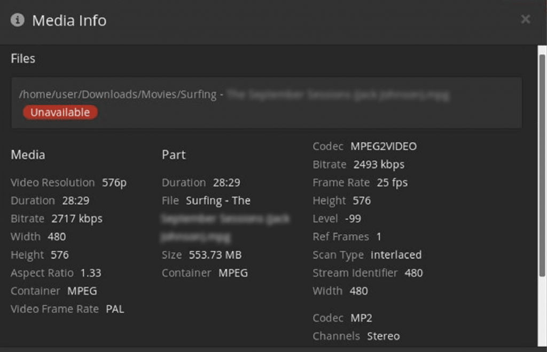Click the Channels Stereo value
547x352 pixels.
383,336
